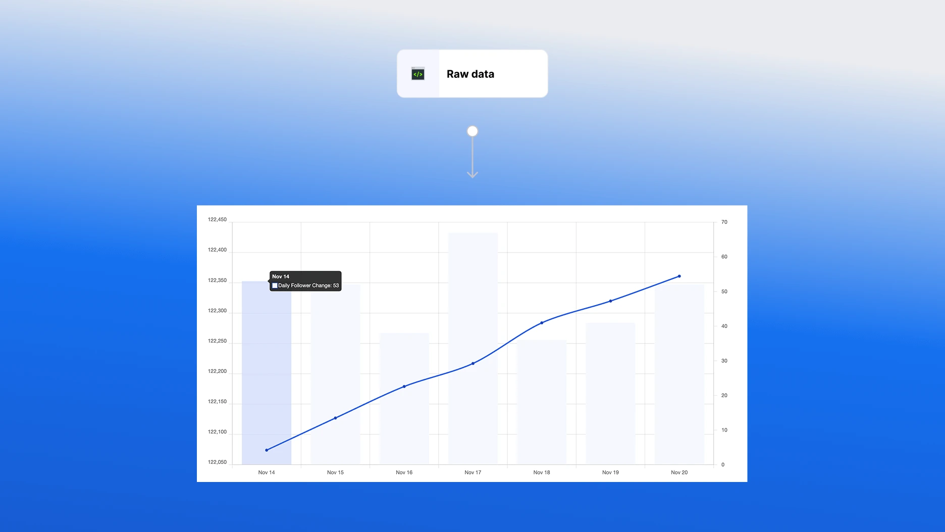Select the Nov 19 bar
945x532 pixels.
point(610,394)
